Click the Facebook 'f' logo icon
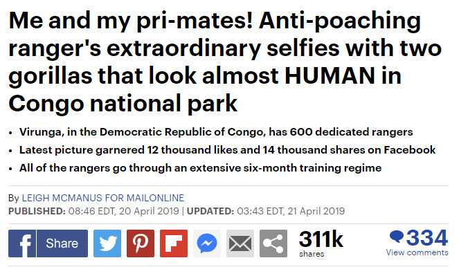Screen dimensions: 459x267 coord(22,243)
